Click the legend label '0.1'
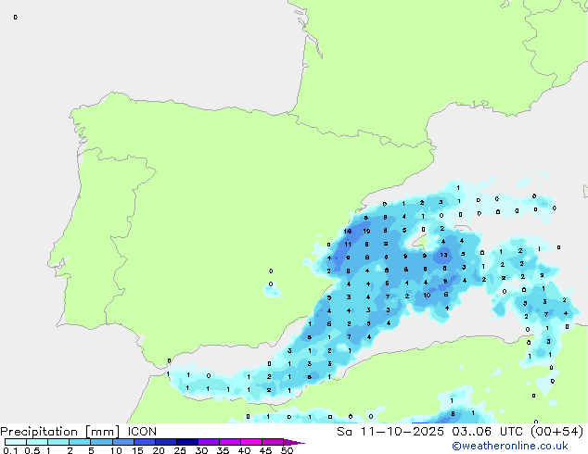Screen dimensions: 588x454 coord(10,450)
